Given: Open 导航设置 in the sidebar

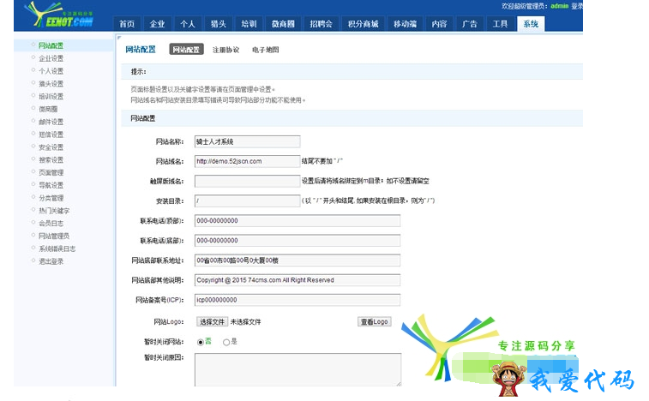Looking at the screenshot, I should 51,185.
